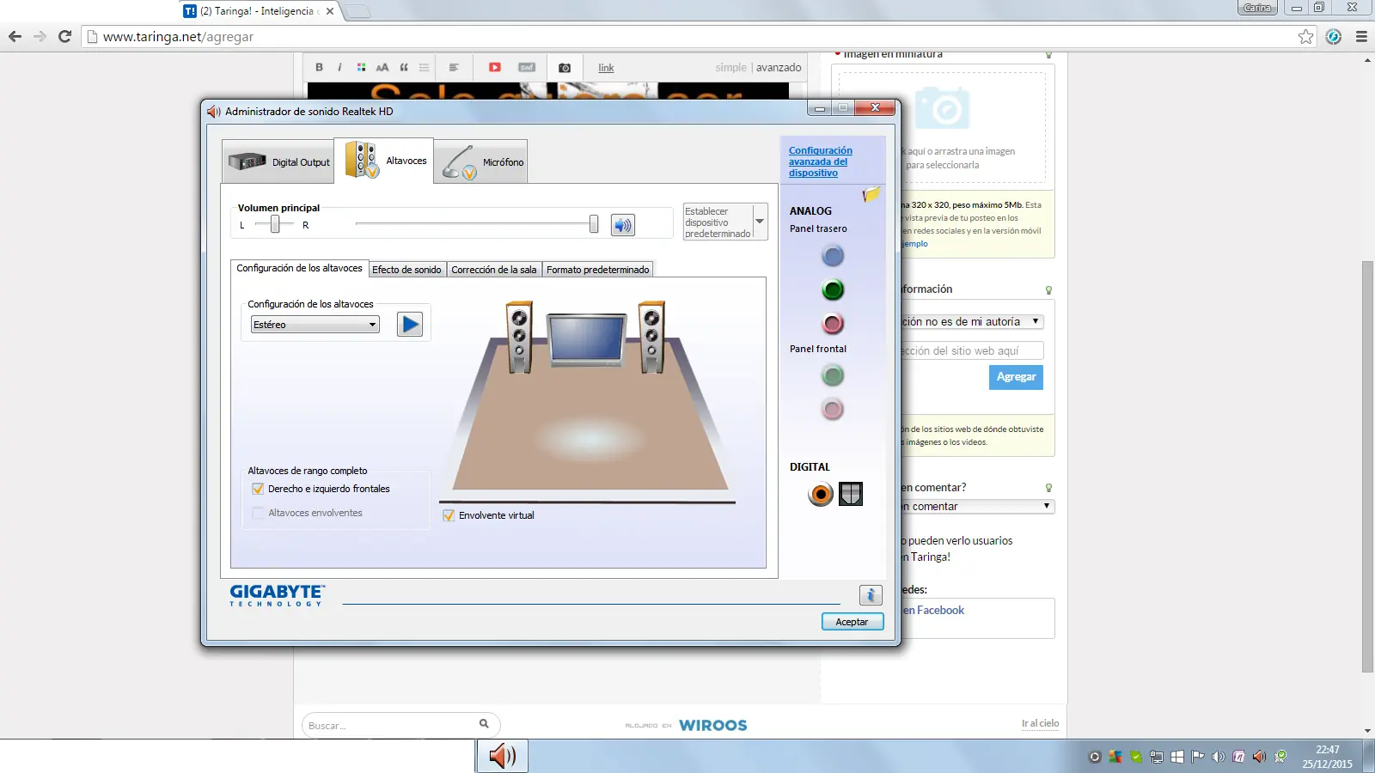This screenshot has height=773, width=1375.
Task: Toggle italic in the Taringa editor toolbar
Action: coord(339,67)
